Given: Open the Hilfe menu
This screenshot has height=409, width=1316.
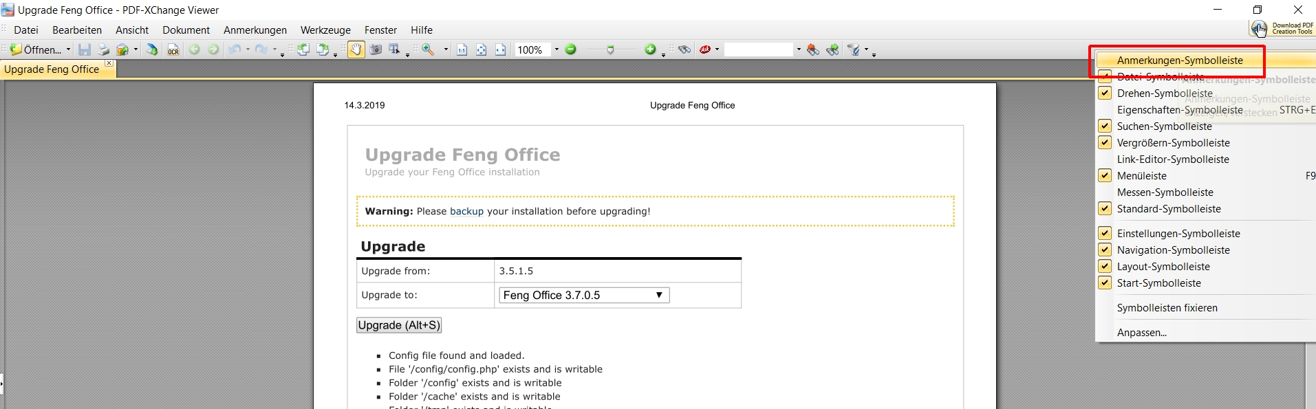Looking at the screenshot, I should tap(422, 30).
